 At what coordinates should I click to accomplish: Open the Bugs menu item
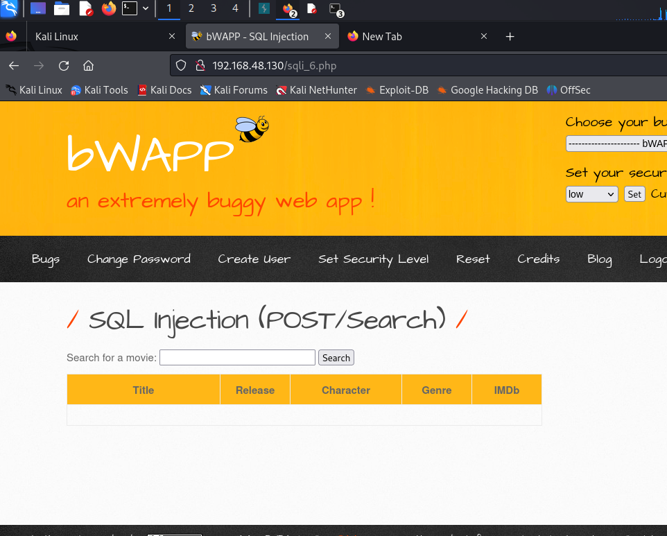45,259
